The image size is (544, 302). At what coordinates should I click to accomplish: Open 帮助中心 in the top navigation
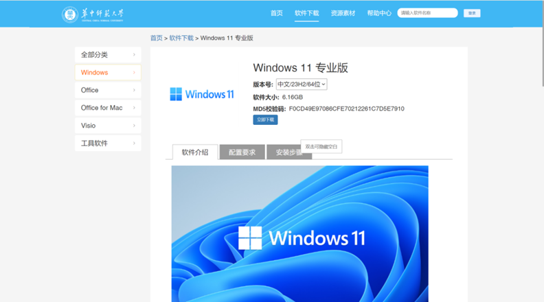[x=379, y=13]
